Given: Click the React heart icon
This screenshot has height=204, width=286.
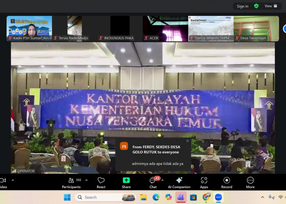Looking at the screenshot, I should [101, 182].
